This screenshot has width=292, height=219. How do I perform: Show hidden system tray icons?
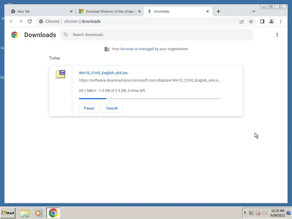(x=245, y=213)
